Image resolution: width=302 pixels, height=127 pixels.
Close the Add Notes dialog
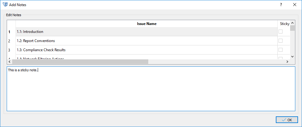coord(294,5)
